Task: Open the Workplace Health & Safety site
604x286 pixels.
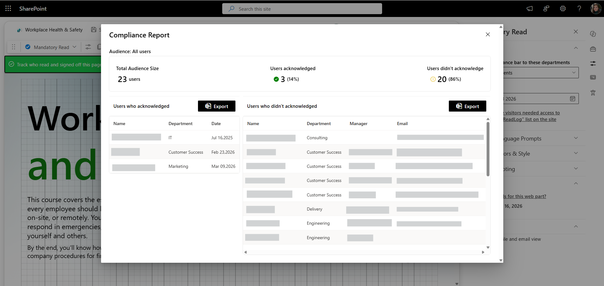Action: pyautogui.click(x=54, y=30)
